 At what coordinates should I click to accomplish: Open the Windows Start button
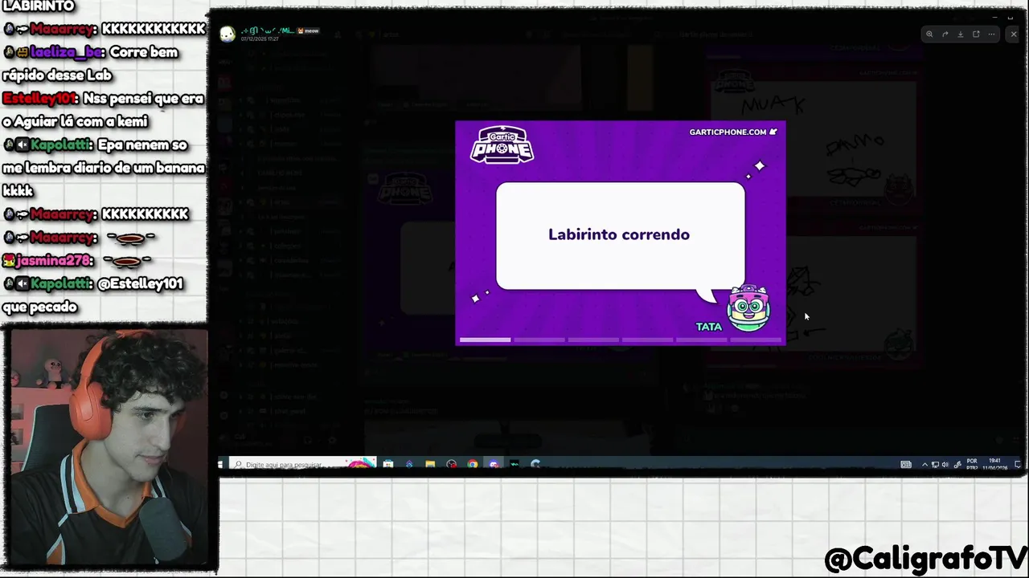[x=220, y=464]
